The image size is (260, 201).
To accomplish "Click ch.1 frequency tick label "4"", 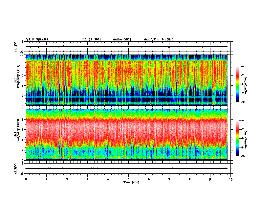I will click(x=23, y=86).
